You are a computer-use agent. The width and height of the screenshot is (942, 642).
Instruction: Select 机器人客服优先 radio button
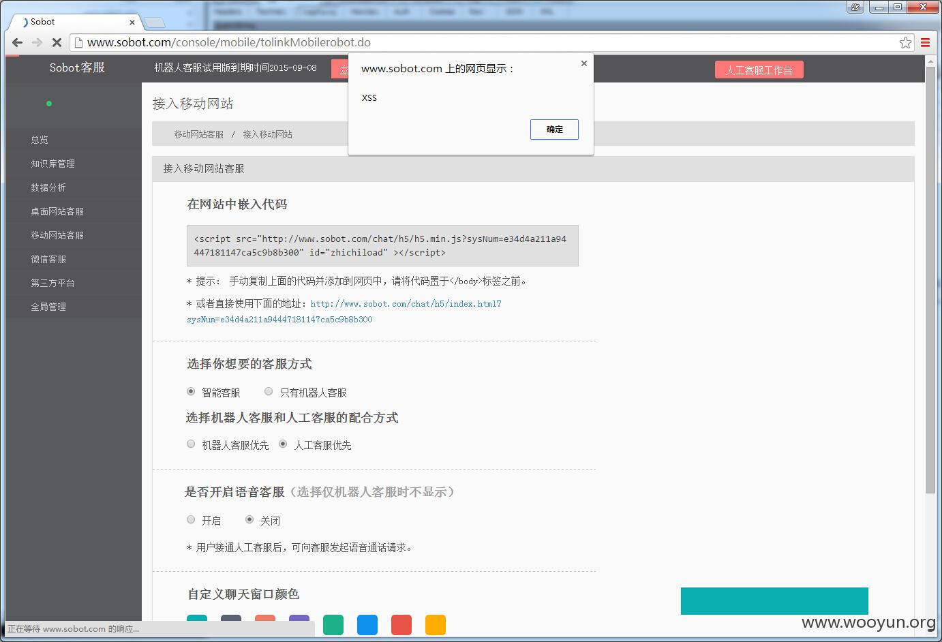(x=191, y=444)
